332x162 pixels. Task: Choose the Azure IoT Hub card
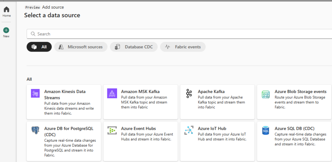(218, 141)
